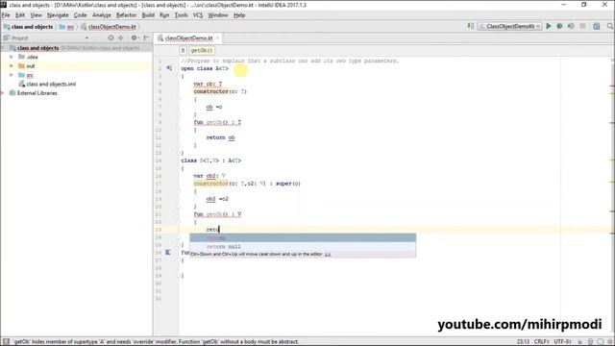Viewport: 615px width, 346px height.
Task: Open the Help menu
Action: [x=239, y=15]
